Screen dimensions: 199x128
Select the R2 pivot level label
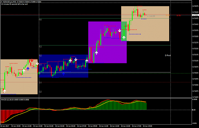tap(40, 56)
